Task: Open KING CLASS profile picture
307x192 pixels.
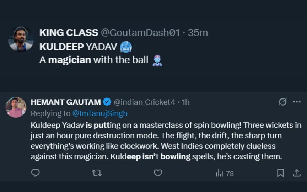Action: pyautogui.click(x=21, y=39)
